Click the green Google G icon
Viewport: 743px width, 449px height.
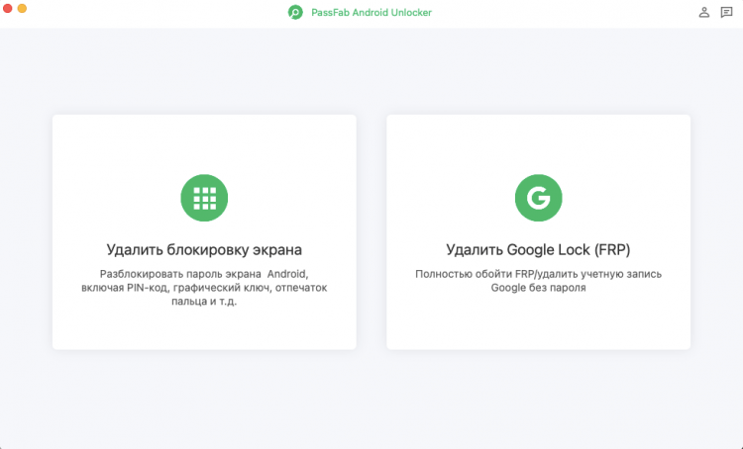pyautogui.click(x=538, y=198)
